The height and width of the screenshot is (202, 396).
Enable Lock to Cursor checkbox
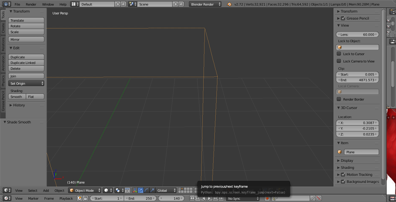click(339, 54)
